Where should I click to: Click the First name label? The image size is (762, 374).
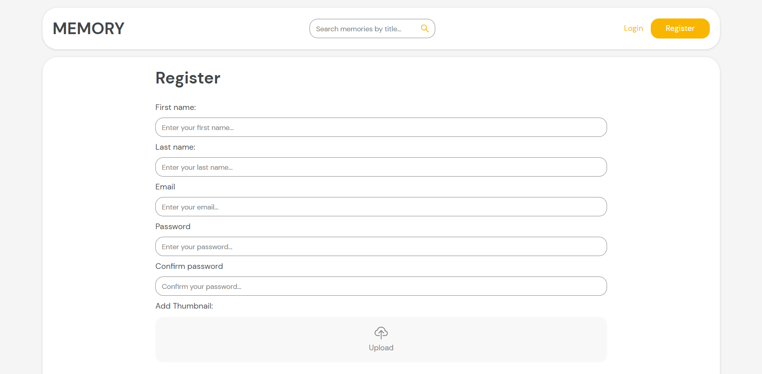(x=175, y=107)
